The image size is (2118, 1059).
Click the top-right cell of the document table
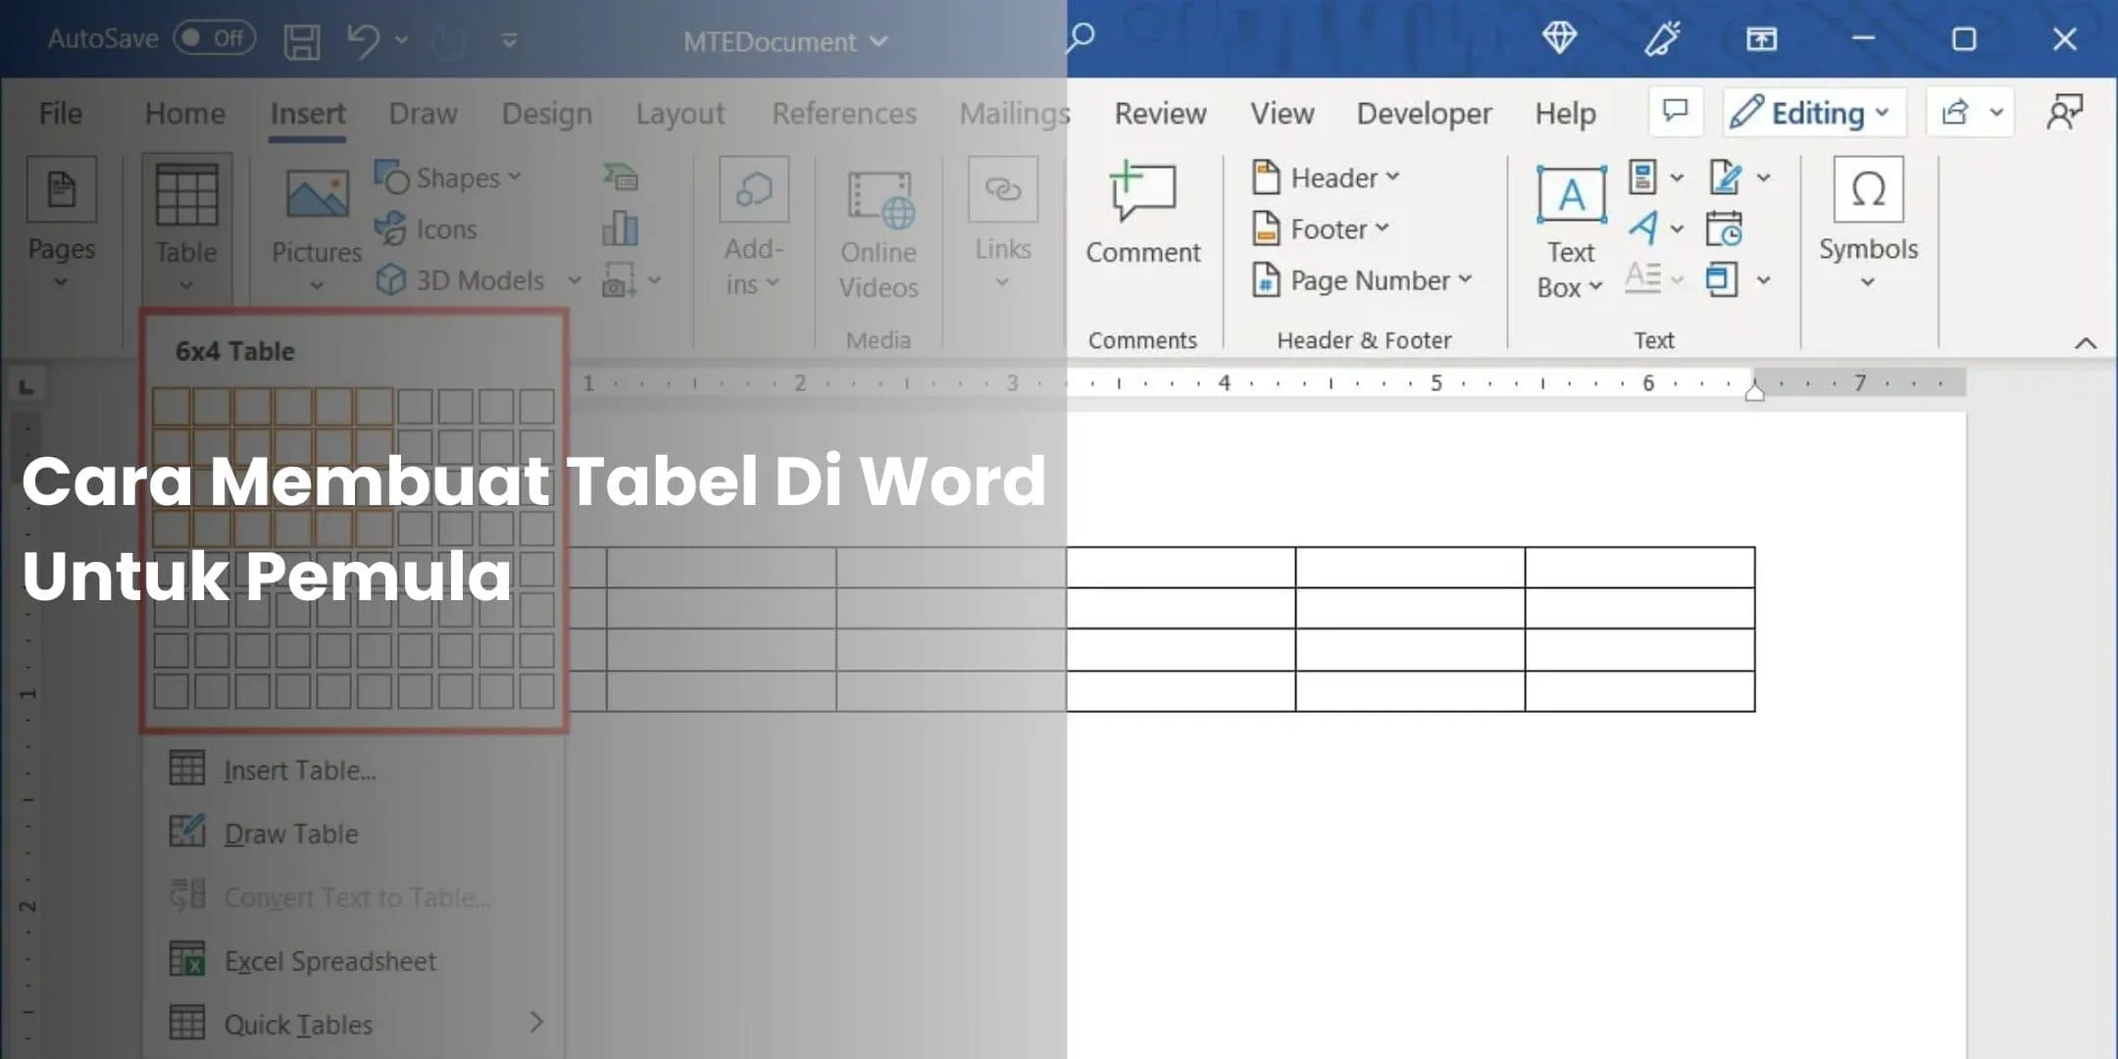click(x=1640, y=568)
